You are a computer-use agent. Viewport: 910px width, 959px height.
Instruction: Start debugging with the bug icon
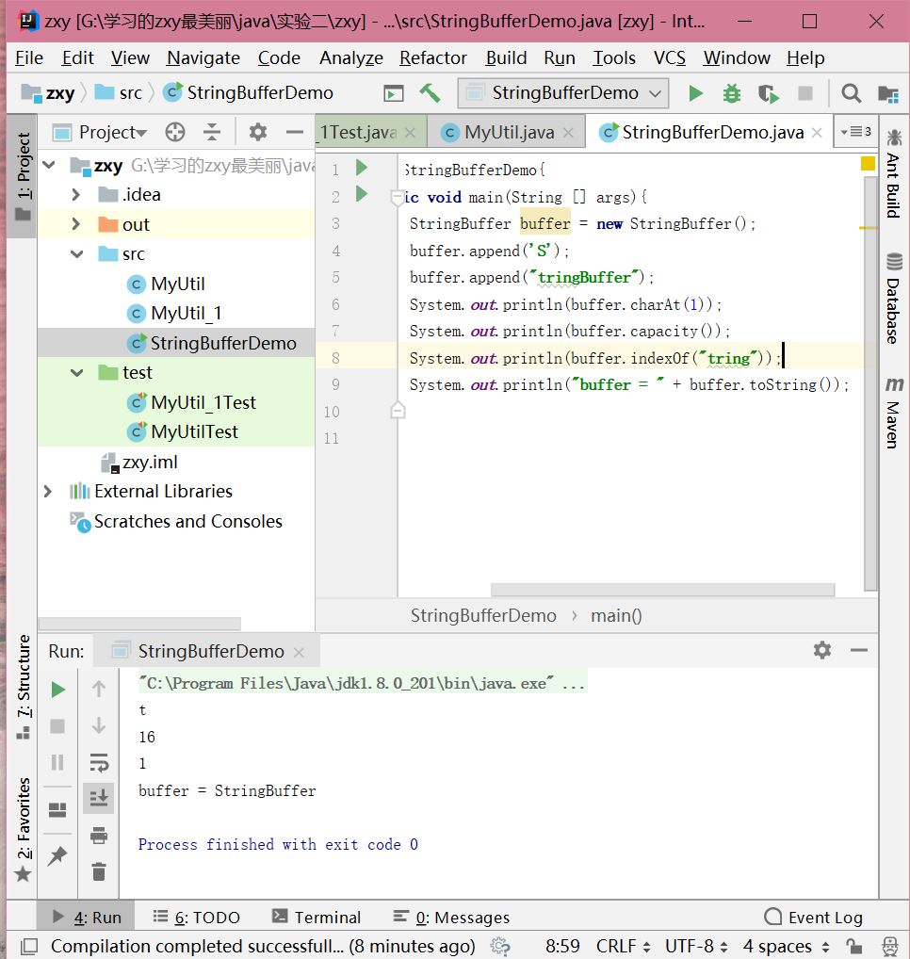731,93
